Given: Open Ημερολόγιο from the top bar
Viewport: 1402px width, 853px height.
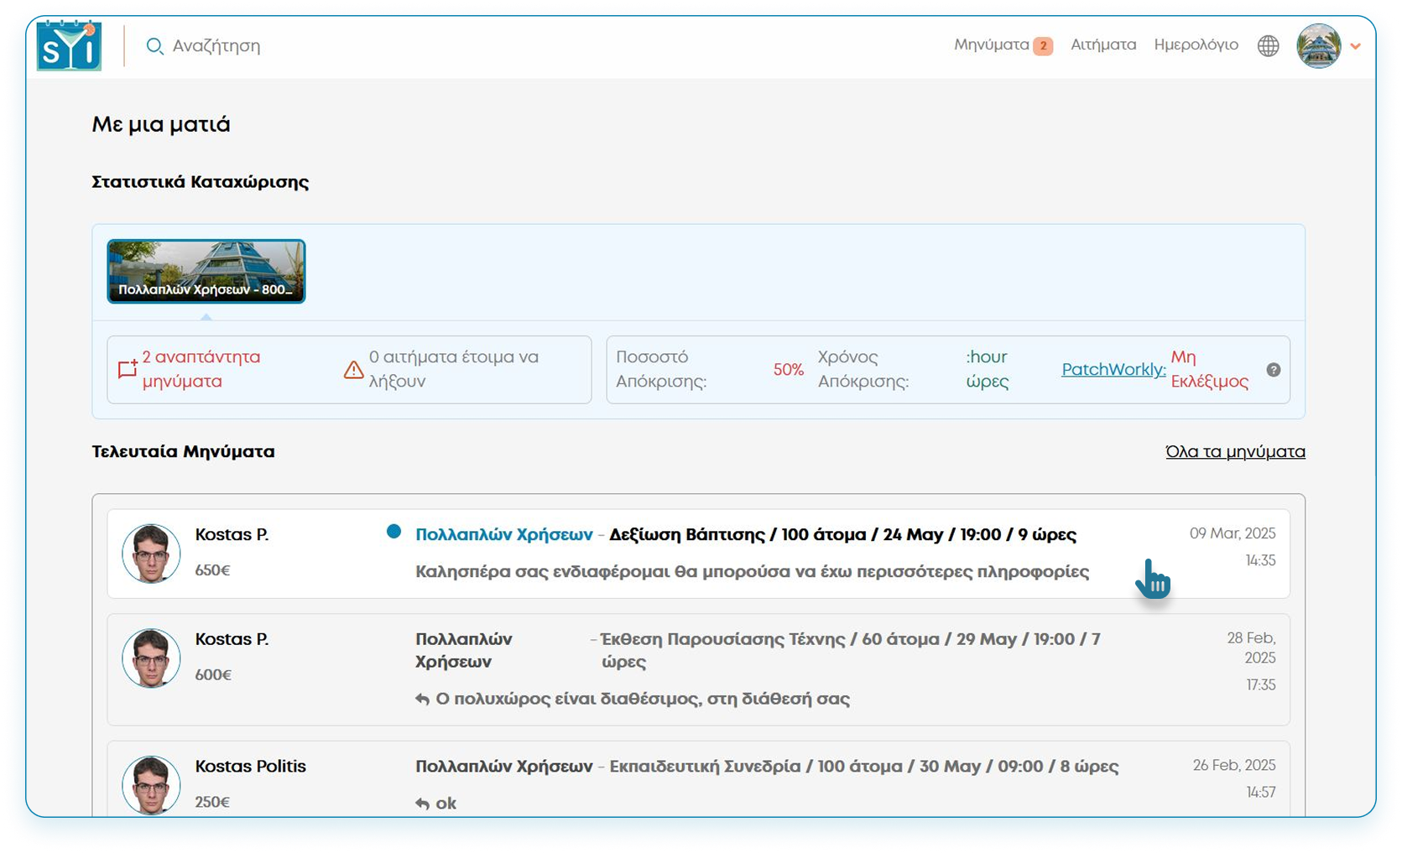Looking at the screenshot, I should [1196, 45].
